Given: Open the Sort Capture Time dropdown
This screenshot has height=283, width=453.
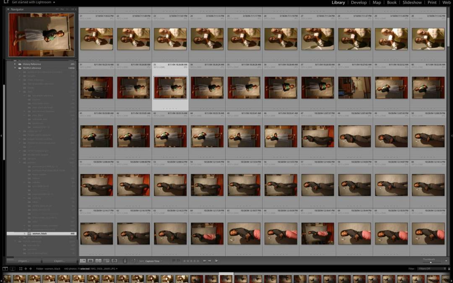Looking at the screenshot, I should (x=153, y=261).
